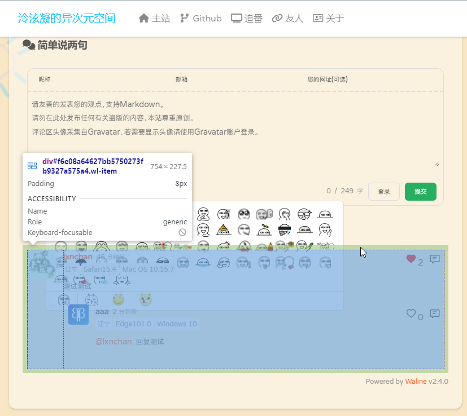Toggle the red heart like on lxnchan's comment
The image size is (467, 416).
point(411,258)
